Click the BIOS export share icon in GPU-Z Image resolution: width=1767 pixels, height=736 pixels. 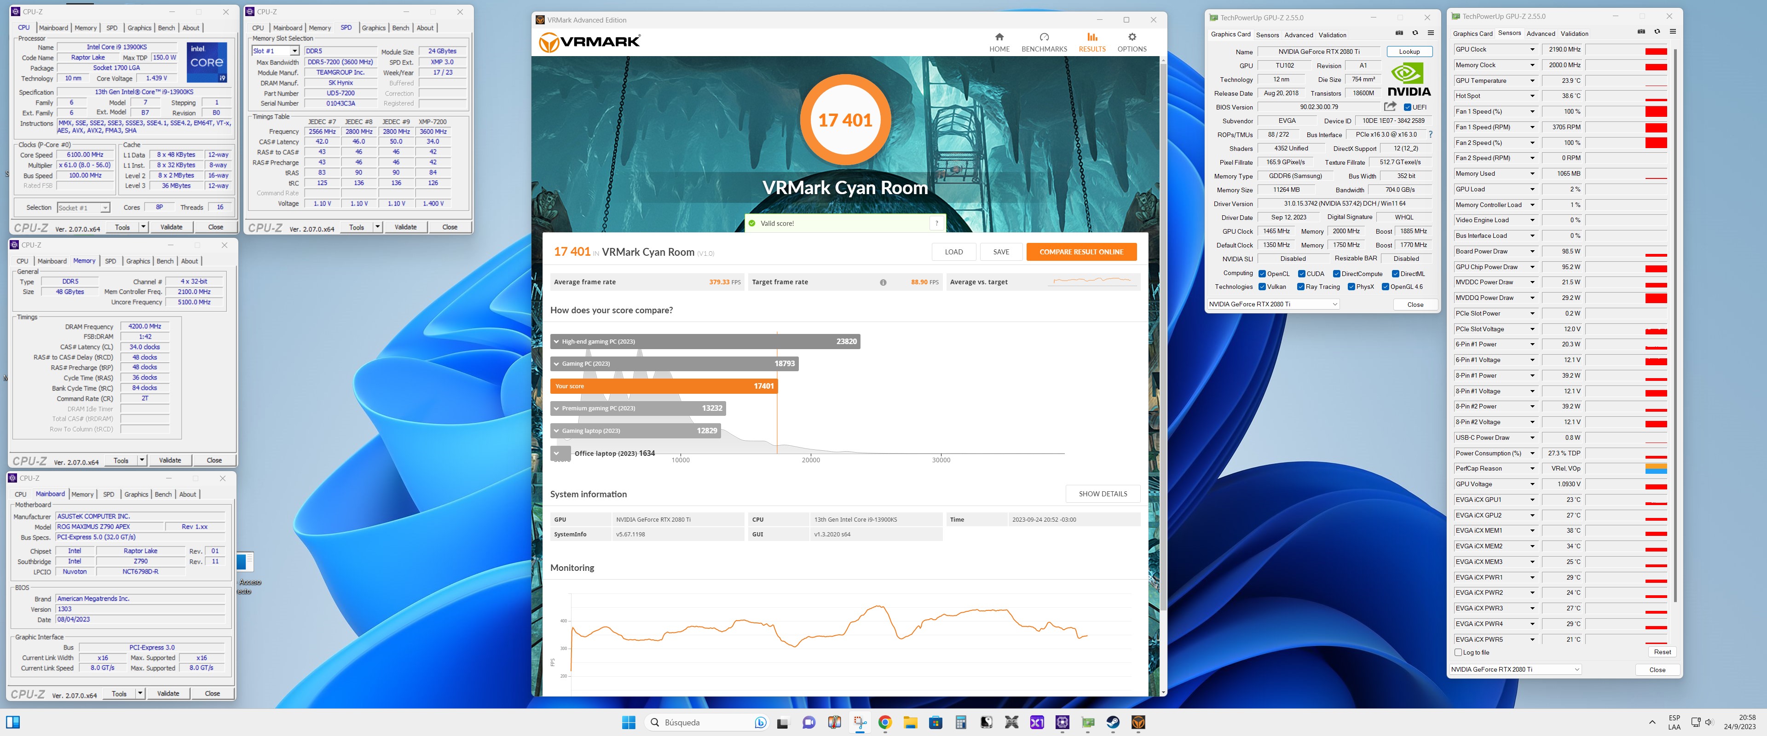[1391, 106]
